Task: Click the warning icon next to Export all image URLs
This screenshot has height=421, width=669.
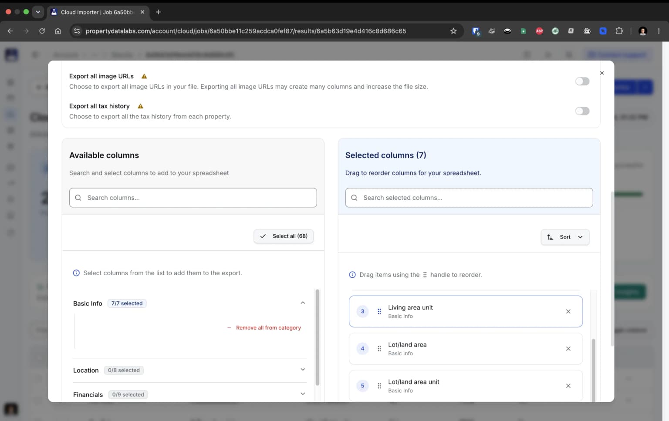Action: [x=144, y=76]
